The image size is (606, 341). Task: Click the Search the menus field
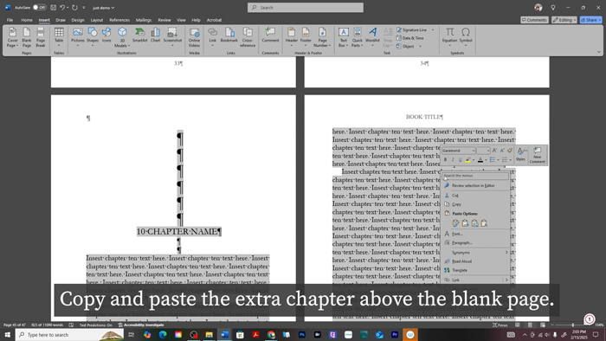(x=475, y=176)
